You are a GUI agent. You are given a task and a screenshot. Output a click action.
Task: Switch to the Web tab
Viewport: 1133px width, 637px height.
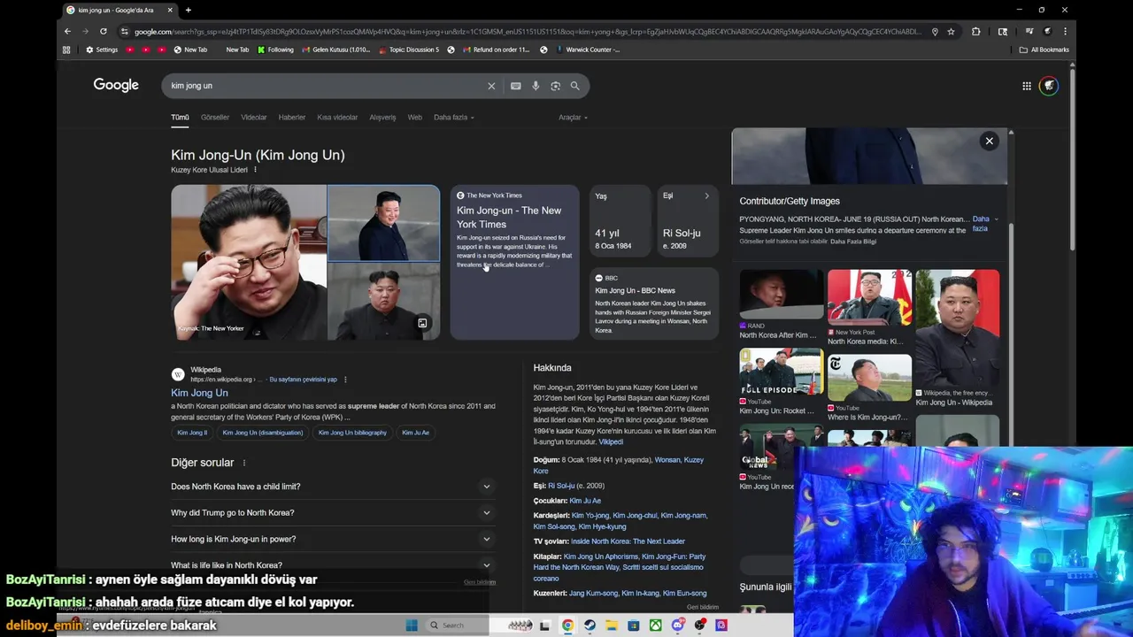pos(414,118)
